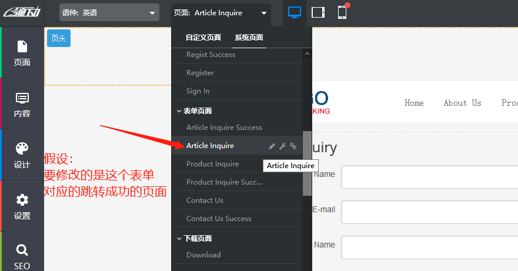518x271 pixels.
Task: Click the pencil edit icon on Article Inquire
Action: [272, 146]
